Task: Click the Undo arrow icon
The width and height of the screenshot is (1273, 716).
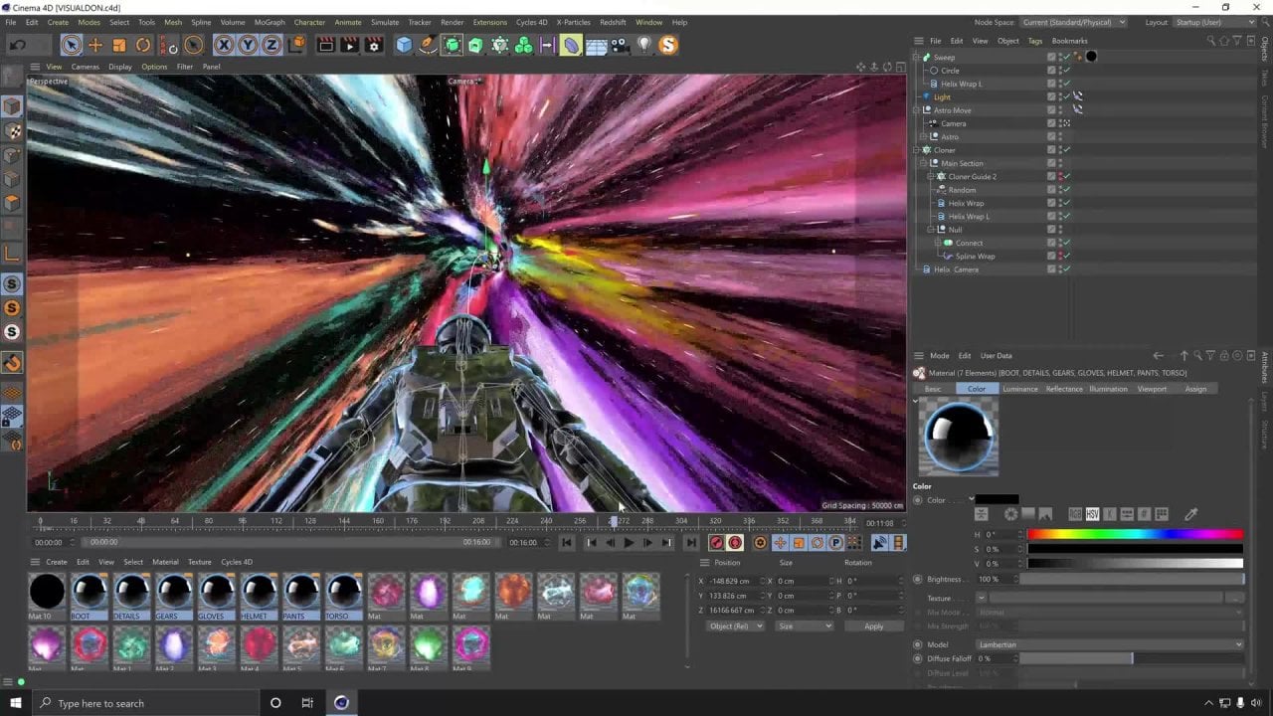Action: [18, 45]
